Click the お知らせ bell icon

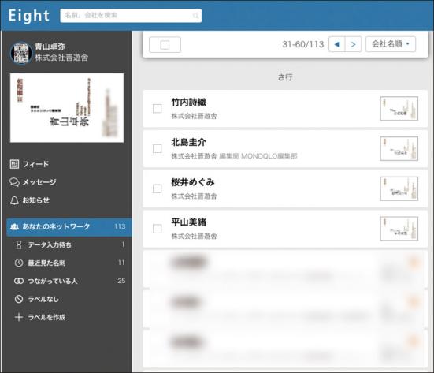tap(14, 200)
